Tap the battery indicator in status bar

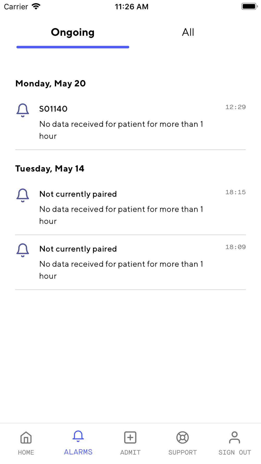point(249,6)
